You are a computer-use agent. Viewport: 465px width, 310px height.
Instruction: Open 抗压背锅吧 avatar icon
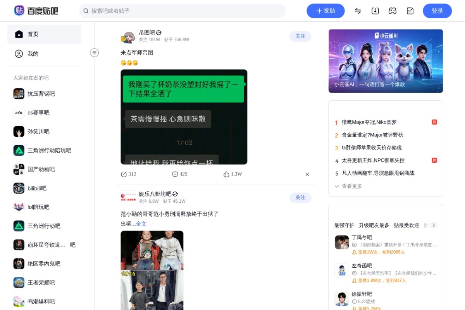coord(19,94)
